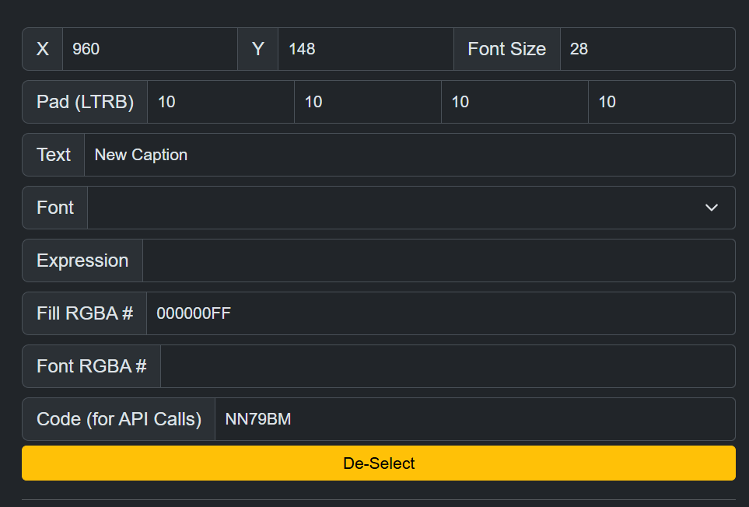Click the Pad (LTRB) label
This screenshot has width=749, height=507.
click(85, 102)
